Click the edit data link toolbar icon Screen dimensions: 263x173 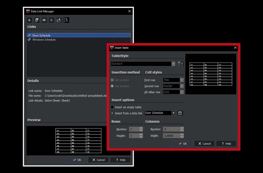coord(37,20)
